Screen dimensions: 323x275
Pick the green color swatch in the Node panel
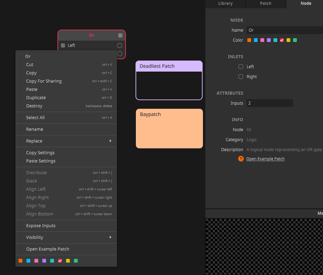click(295, 40)
